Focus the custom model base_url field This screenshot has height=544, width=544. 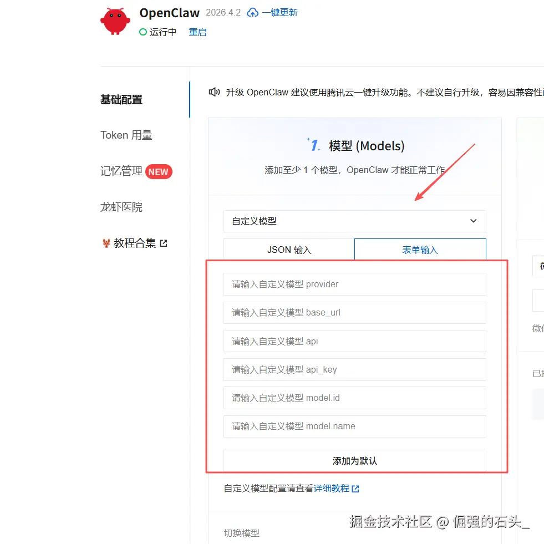coord(354,313)
